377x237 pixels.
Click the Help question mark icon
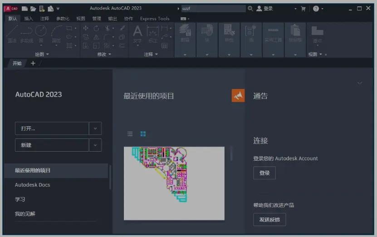(316, 9)
